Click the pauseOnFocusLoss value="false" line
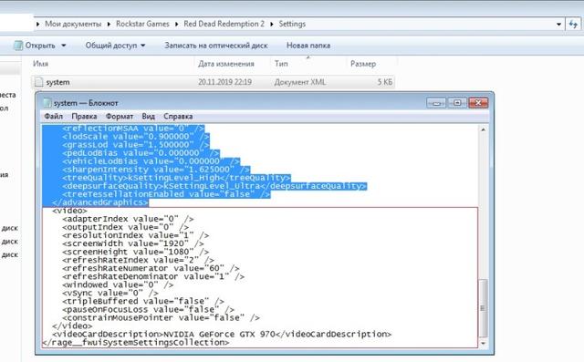Viewport: 584px width, 362px height. point(148,309)
